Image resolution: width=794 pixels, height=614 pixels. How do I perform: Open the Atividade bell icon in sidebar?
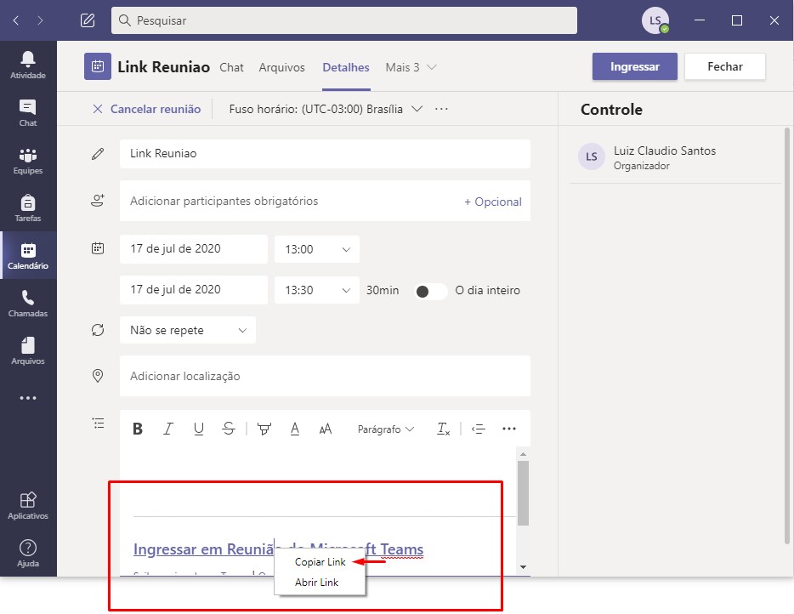28,65
